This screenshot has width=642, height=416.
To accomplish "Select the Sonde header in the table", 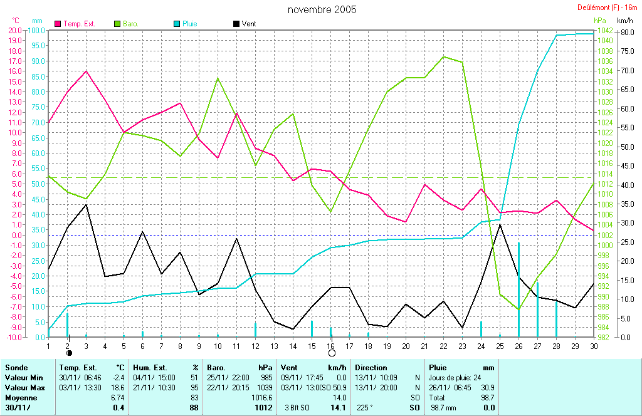I will pyautogui.click(x=15, y=368).
